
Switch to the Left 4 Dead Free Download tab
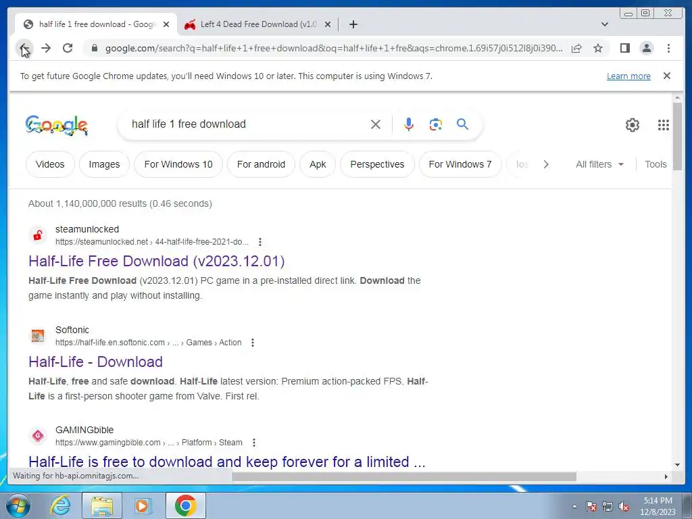(258, 24)
